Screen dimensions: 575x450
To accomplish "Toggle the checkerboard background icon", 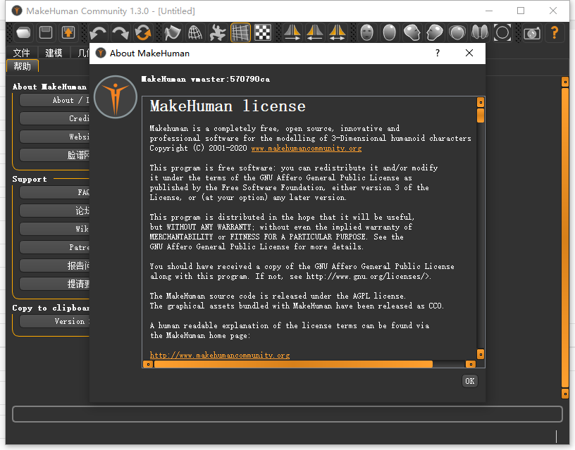I will pyautogui.click(x=263, y=32).
